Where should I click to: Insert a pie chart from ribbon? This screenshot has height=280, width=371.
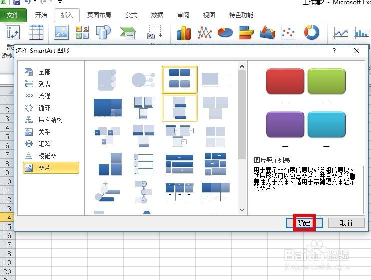[225, 32]
